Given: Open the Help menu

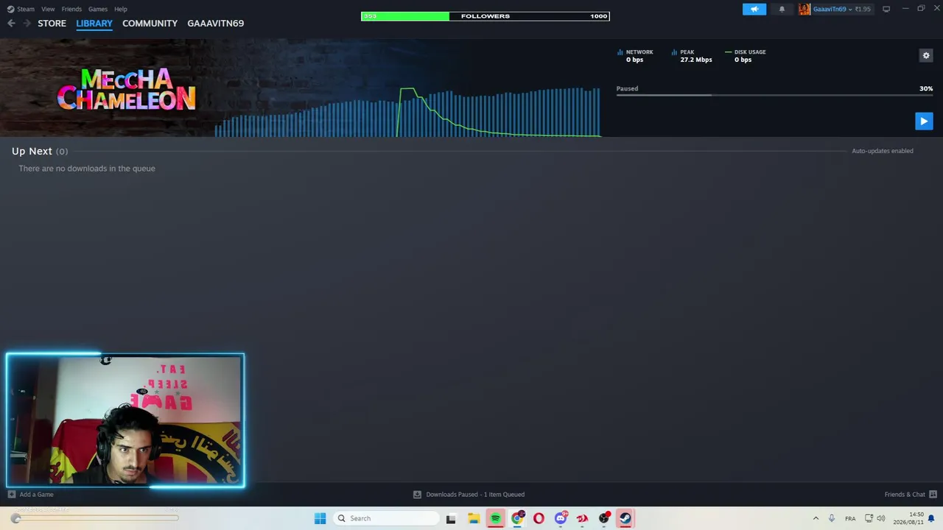Looking at the screenshot, I should point(121,9).
